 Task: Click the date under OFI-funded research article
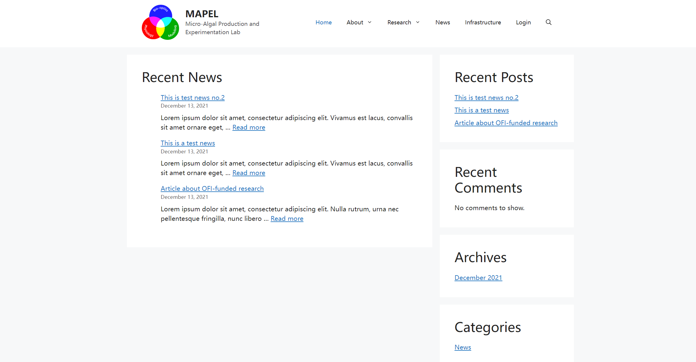184,197
